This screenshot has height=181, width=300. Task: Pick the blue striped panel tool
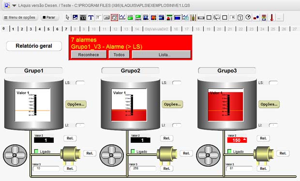pyautogui.click(x=162, y=17)
